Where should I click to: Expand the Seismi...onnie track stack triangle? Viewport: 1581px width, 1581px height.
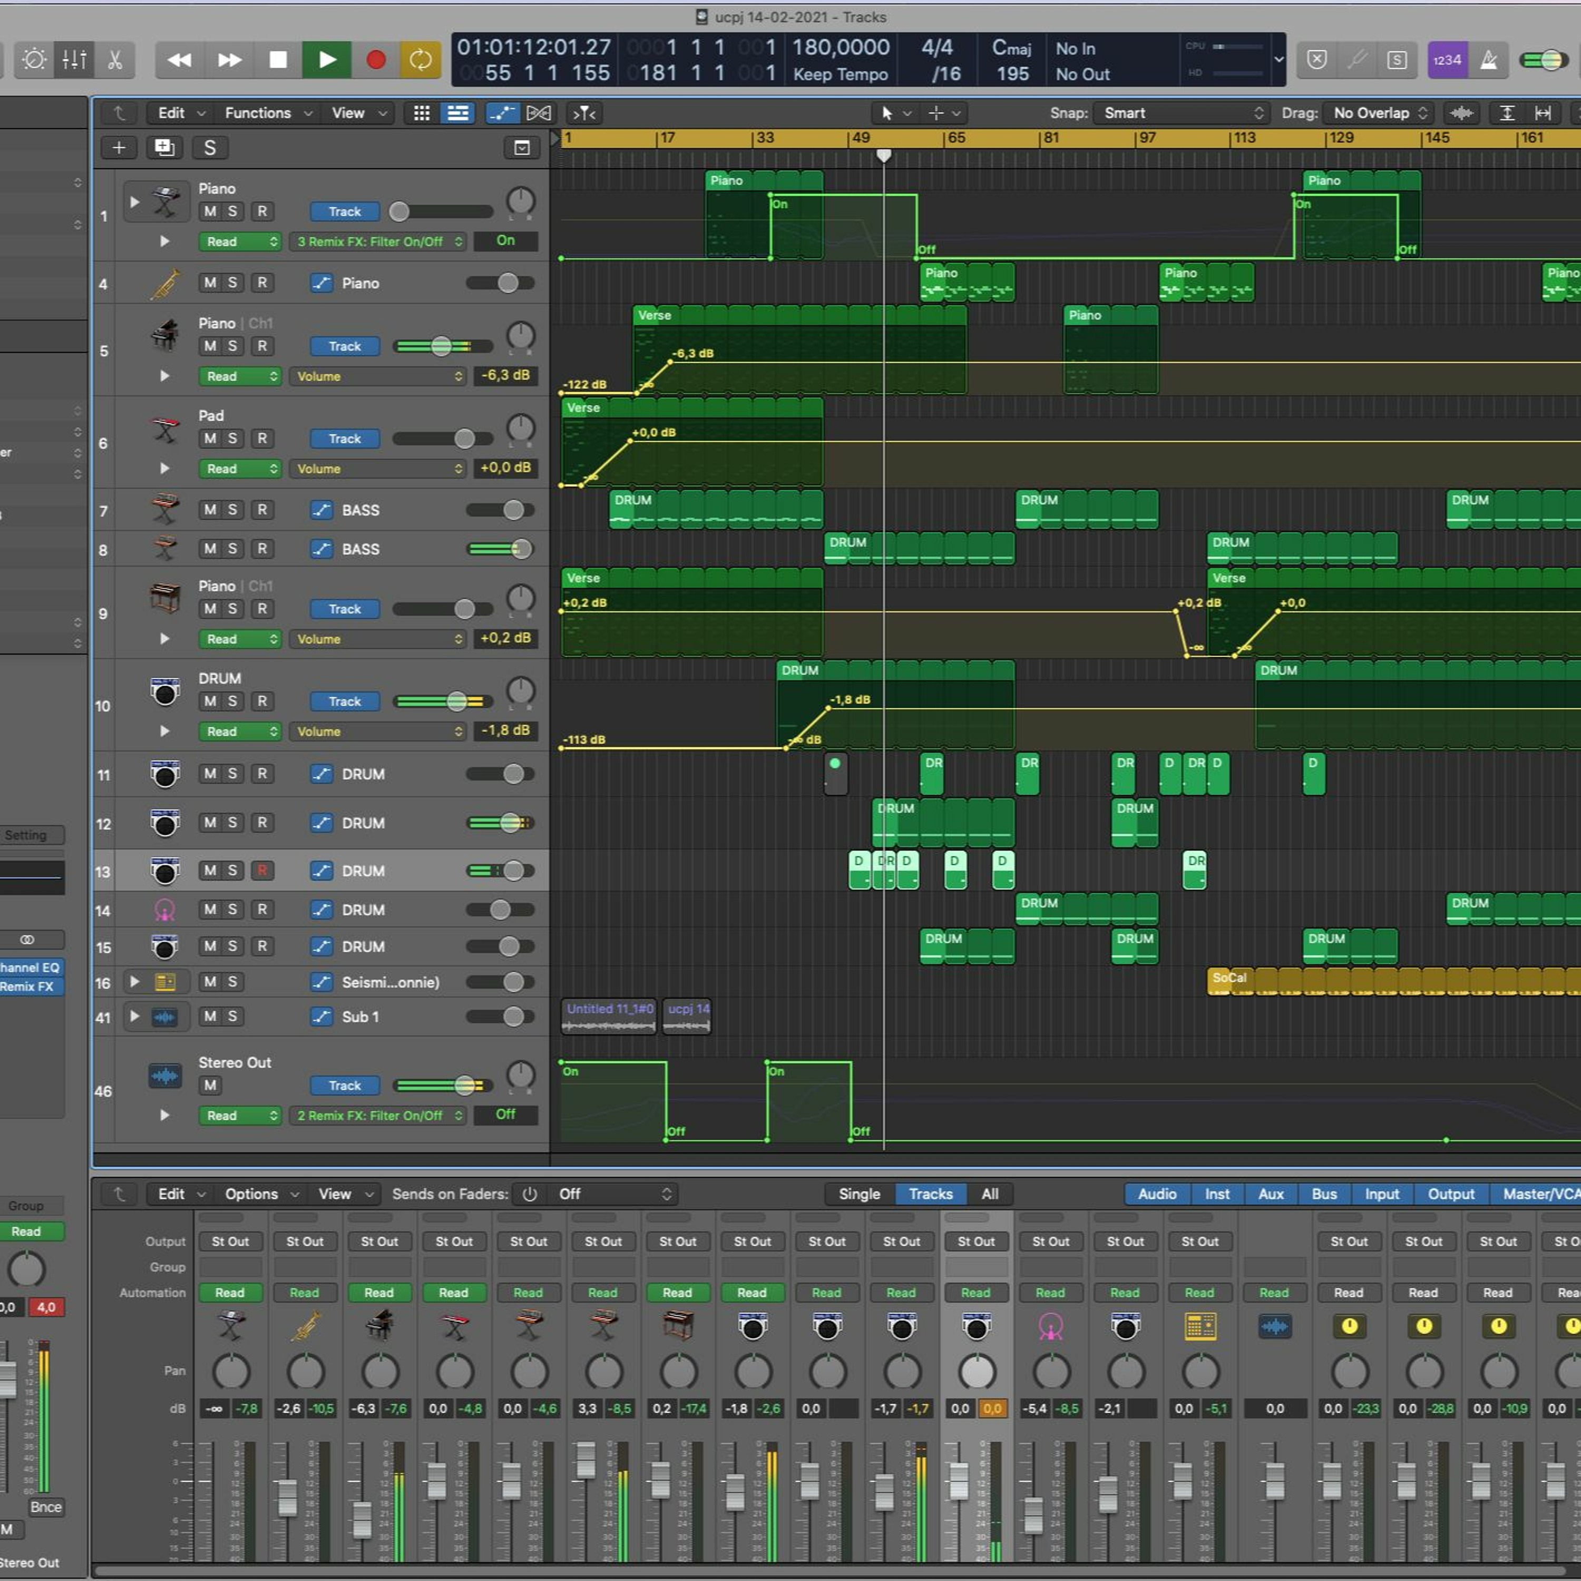(135, 981)
